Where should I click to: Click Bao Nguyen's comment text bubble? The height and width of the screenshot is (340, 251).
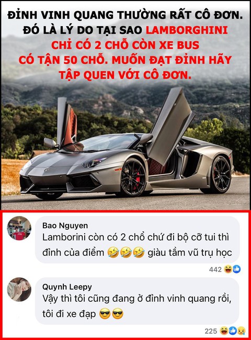(137, 240)
